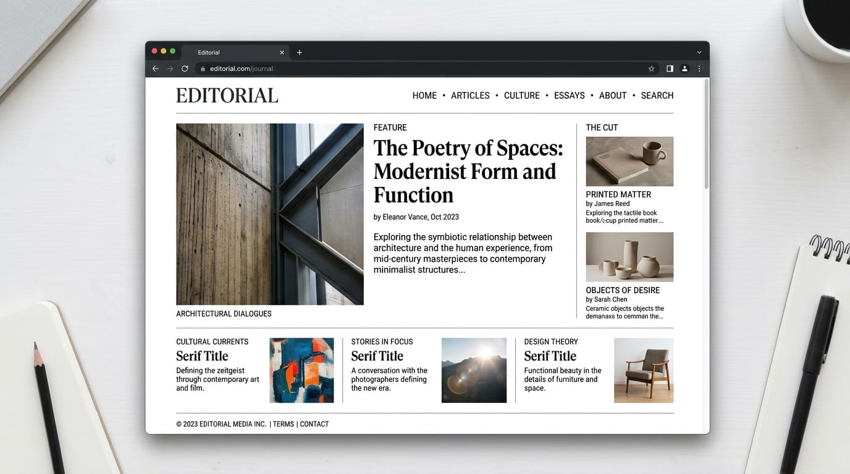Reload the page with the refresh icon

pyautogui.click(x=185, y=69)
